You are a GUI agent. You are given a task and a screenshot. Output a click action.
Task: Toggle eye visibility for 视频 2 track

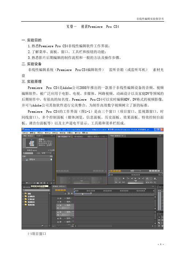58,202
